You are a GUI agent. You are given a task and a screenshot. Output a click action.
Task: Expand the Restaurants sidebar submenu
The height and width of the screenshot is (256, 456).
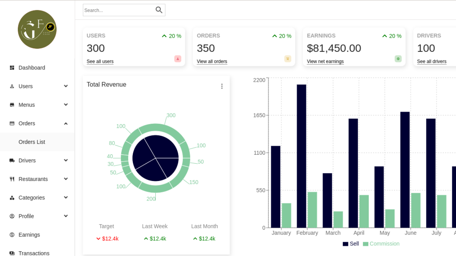(x=66, y=179)
